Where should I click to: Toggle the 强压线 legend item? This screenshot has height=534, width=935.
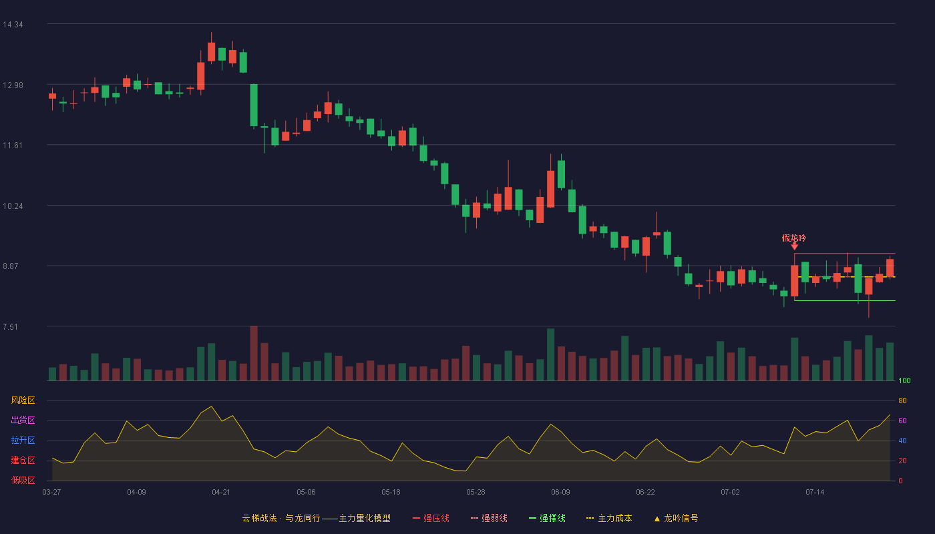coord(431,518)
